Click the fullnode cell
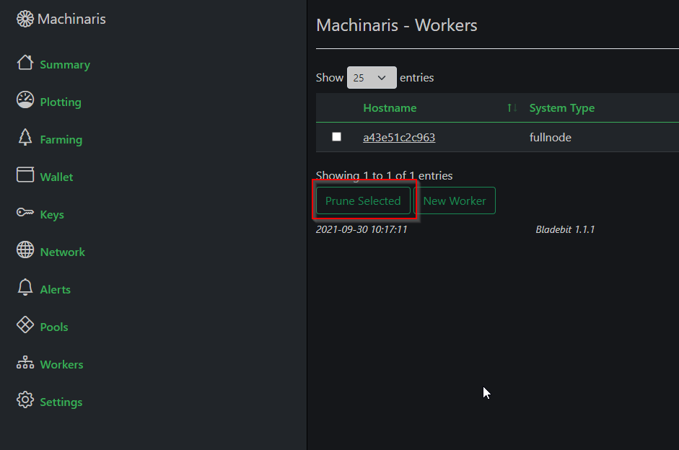 (x=550, y=138)
